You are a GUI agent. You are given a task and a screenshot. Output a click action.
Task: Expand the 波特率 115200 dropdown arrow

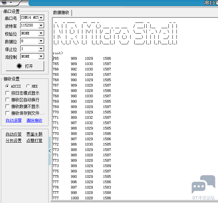click(x=41, y=26)
